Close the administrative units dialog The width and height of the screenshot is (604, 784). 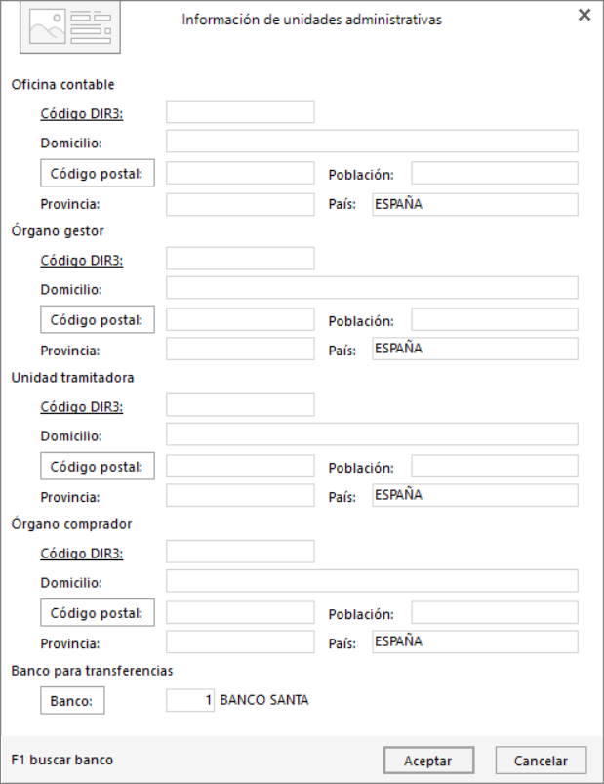(584, 15)
